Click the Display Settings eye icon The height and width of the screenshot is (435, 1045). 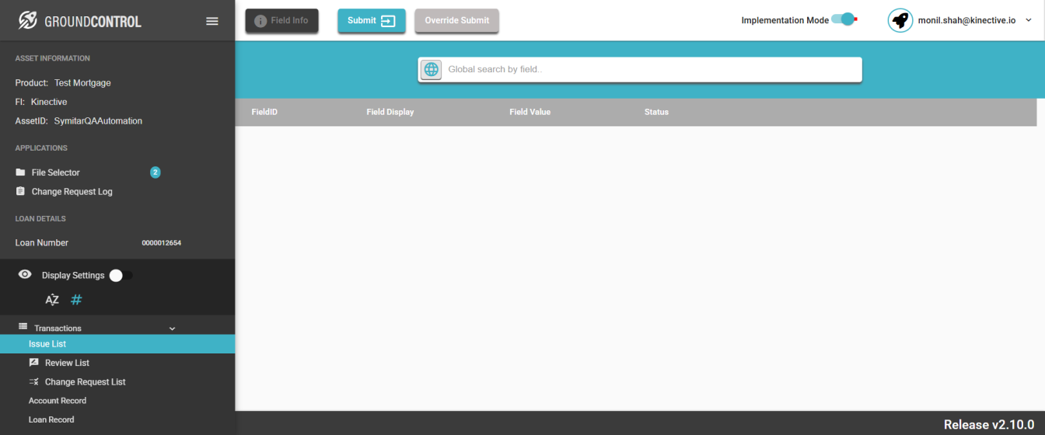[25, 274]
